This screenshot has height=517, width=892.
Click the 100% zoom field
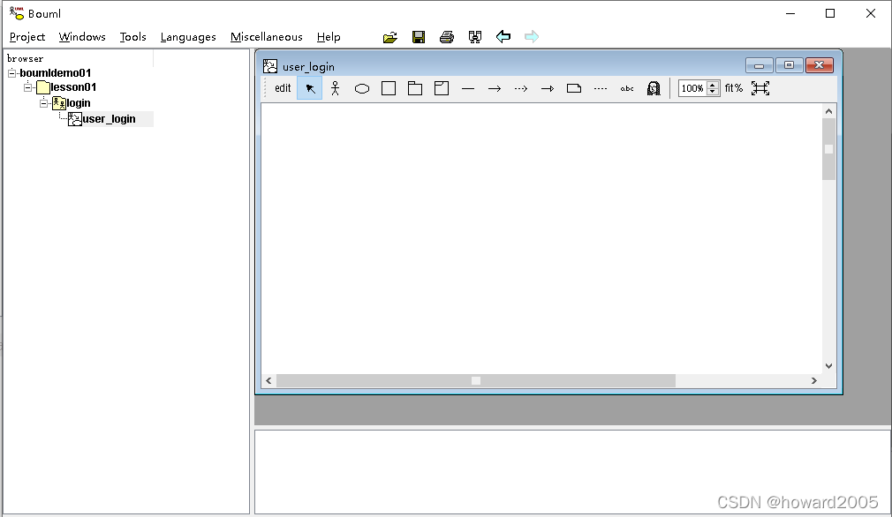click(692, 88)
